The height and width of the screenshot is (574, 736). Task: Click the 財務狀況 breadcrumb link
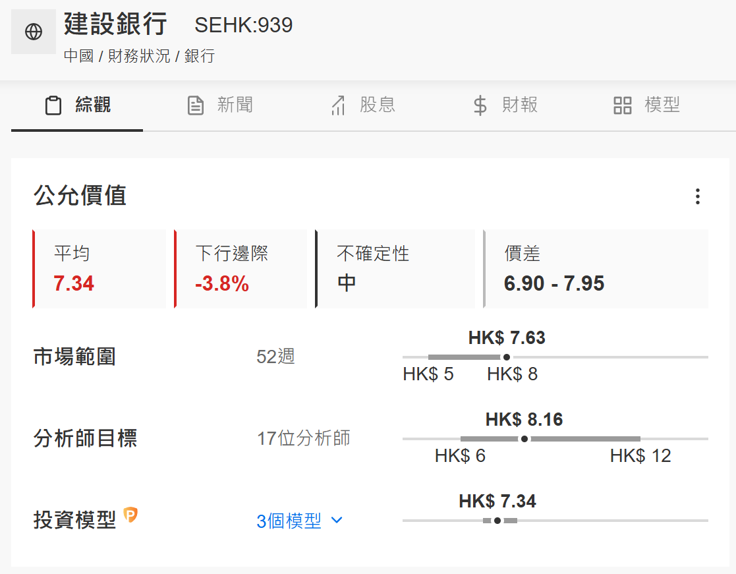[139, 56]
